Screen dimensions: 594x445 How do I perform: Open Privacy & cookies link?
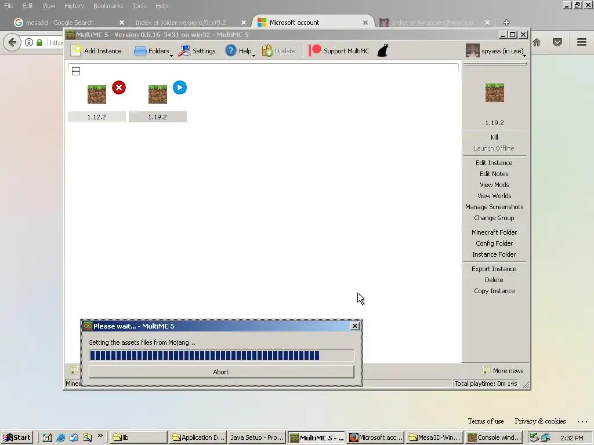[x=540, y=421]
